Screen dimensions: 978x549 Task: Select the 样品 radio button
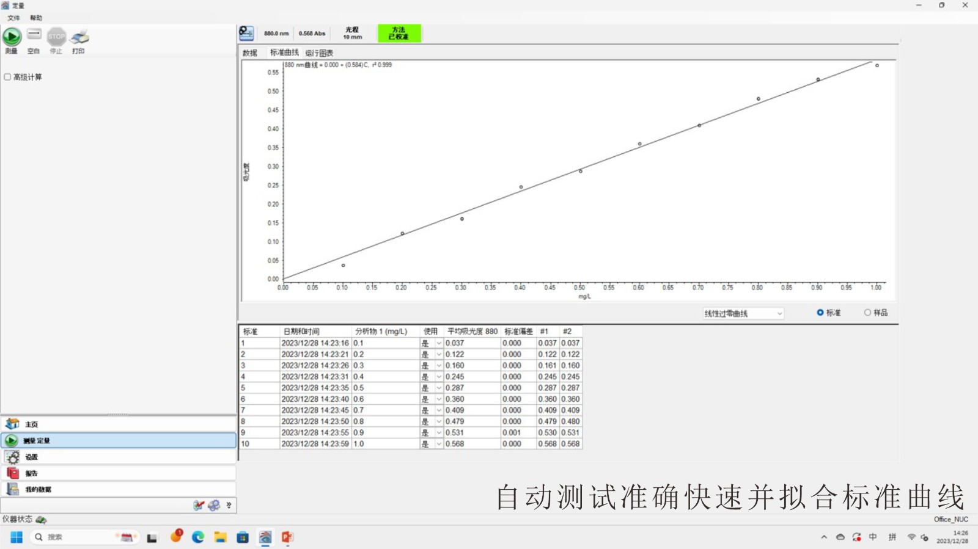coord(867,313)
